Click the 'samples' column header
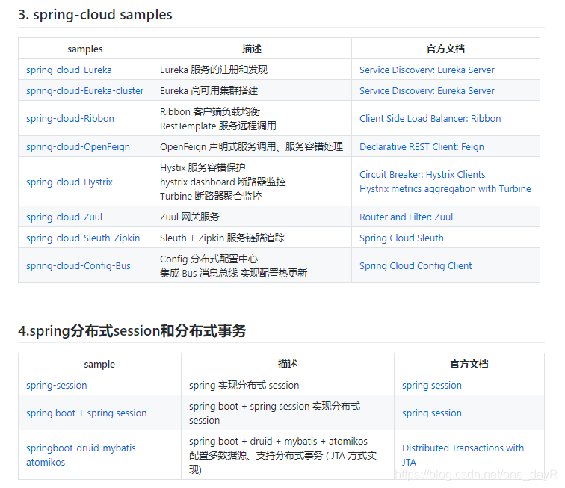This screenshot has height=488, width=565. [85, 49]
